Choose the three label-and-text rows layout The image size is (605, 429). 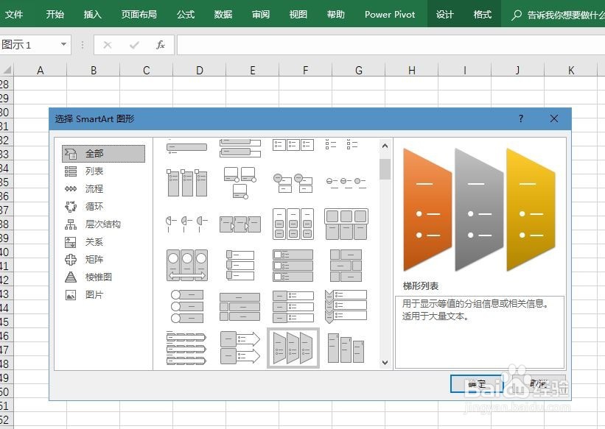pyautogui.click(x=293, y=306)
